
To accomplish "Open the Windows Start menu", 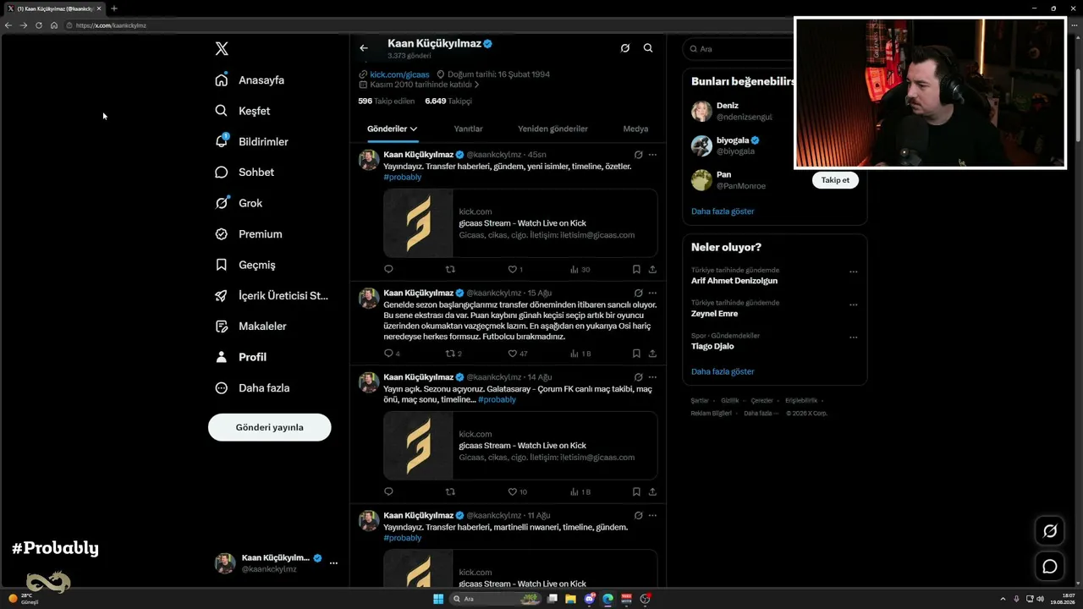I will point(438,599).
